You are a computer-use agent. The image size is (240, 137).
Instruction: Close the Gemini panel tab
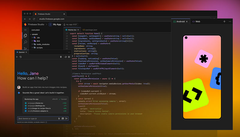tap(26, 52)
